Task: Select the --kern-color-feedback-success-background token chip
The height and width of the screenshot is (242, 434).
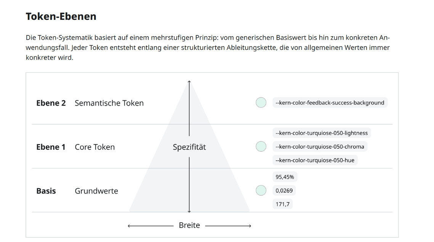Action: tap(330, 103)
